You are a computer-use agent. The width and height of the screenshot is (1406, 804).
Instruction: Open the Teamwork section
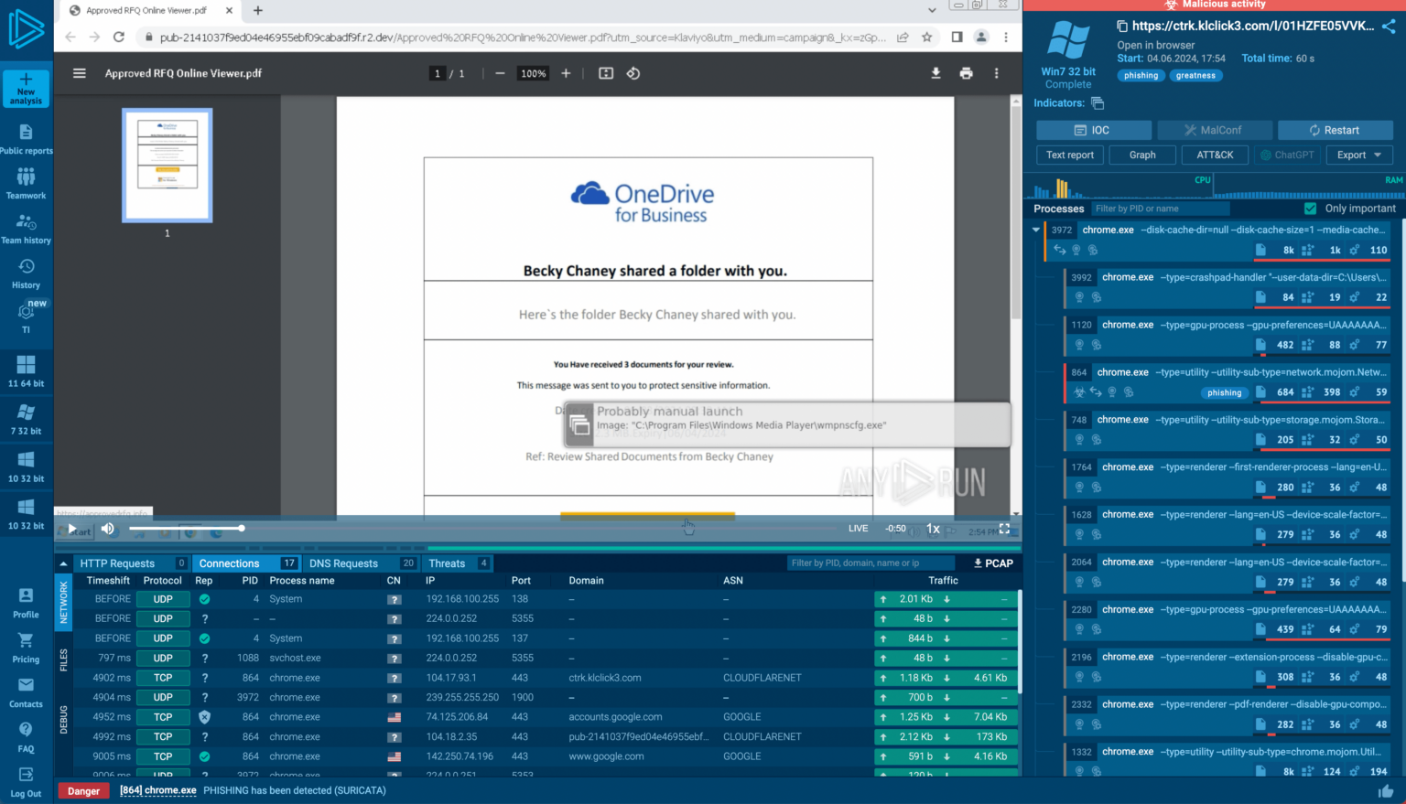[x=26, y=181]
